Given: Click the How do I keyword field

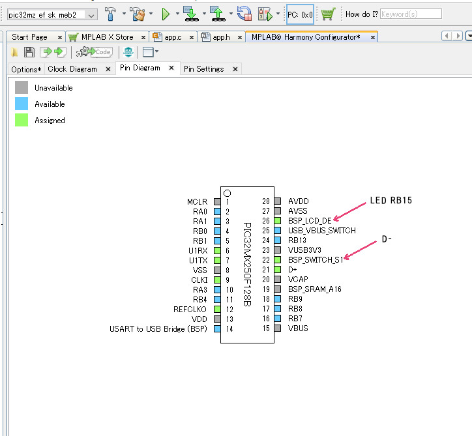Looking at the screenshot, I should click(x=411, y=14).
